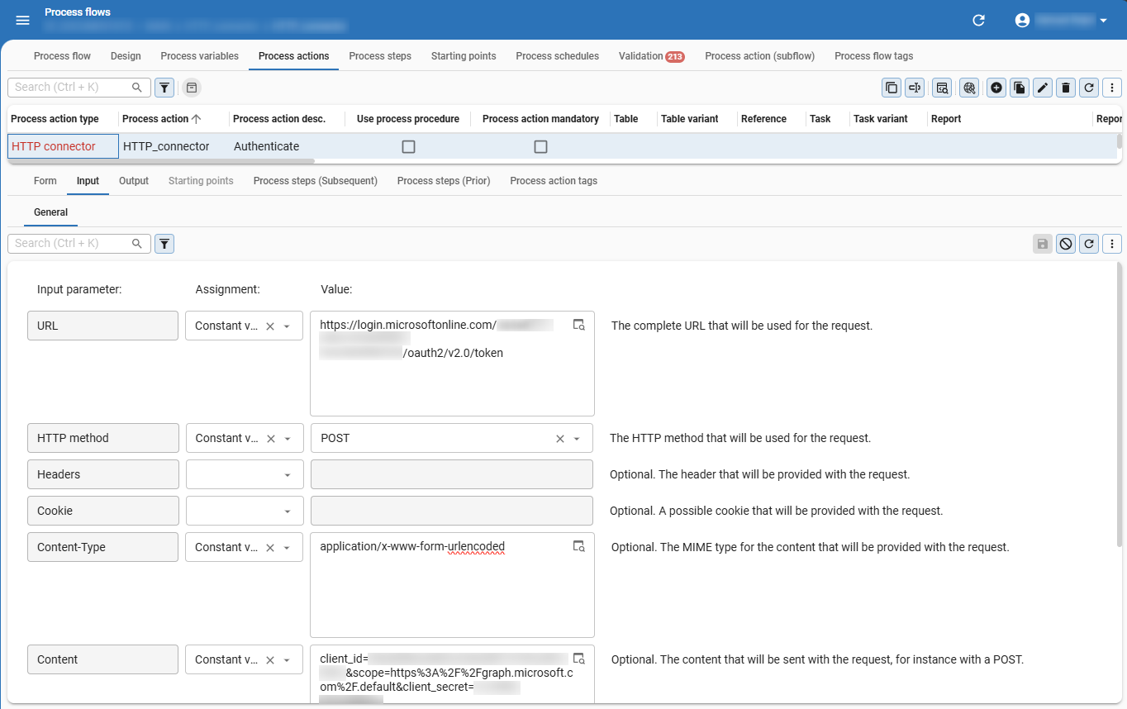Image resolution: width=1127 pixels, height=709 pixels.
Task: Open the lookup icon in the URL value field
Action: [579, 325]
